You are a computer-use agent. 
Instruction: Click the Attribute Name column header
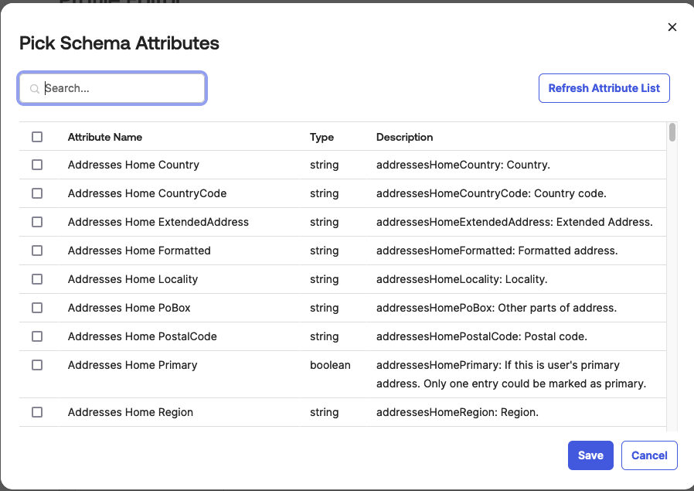pyautogui.click(x=104, y=137)
